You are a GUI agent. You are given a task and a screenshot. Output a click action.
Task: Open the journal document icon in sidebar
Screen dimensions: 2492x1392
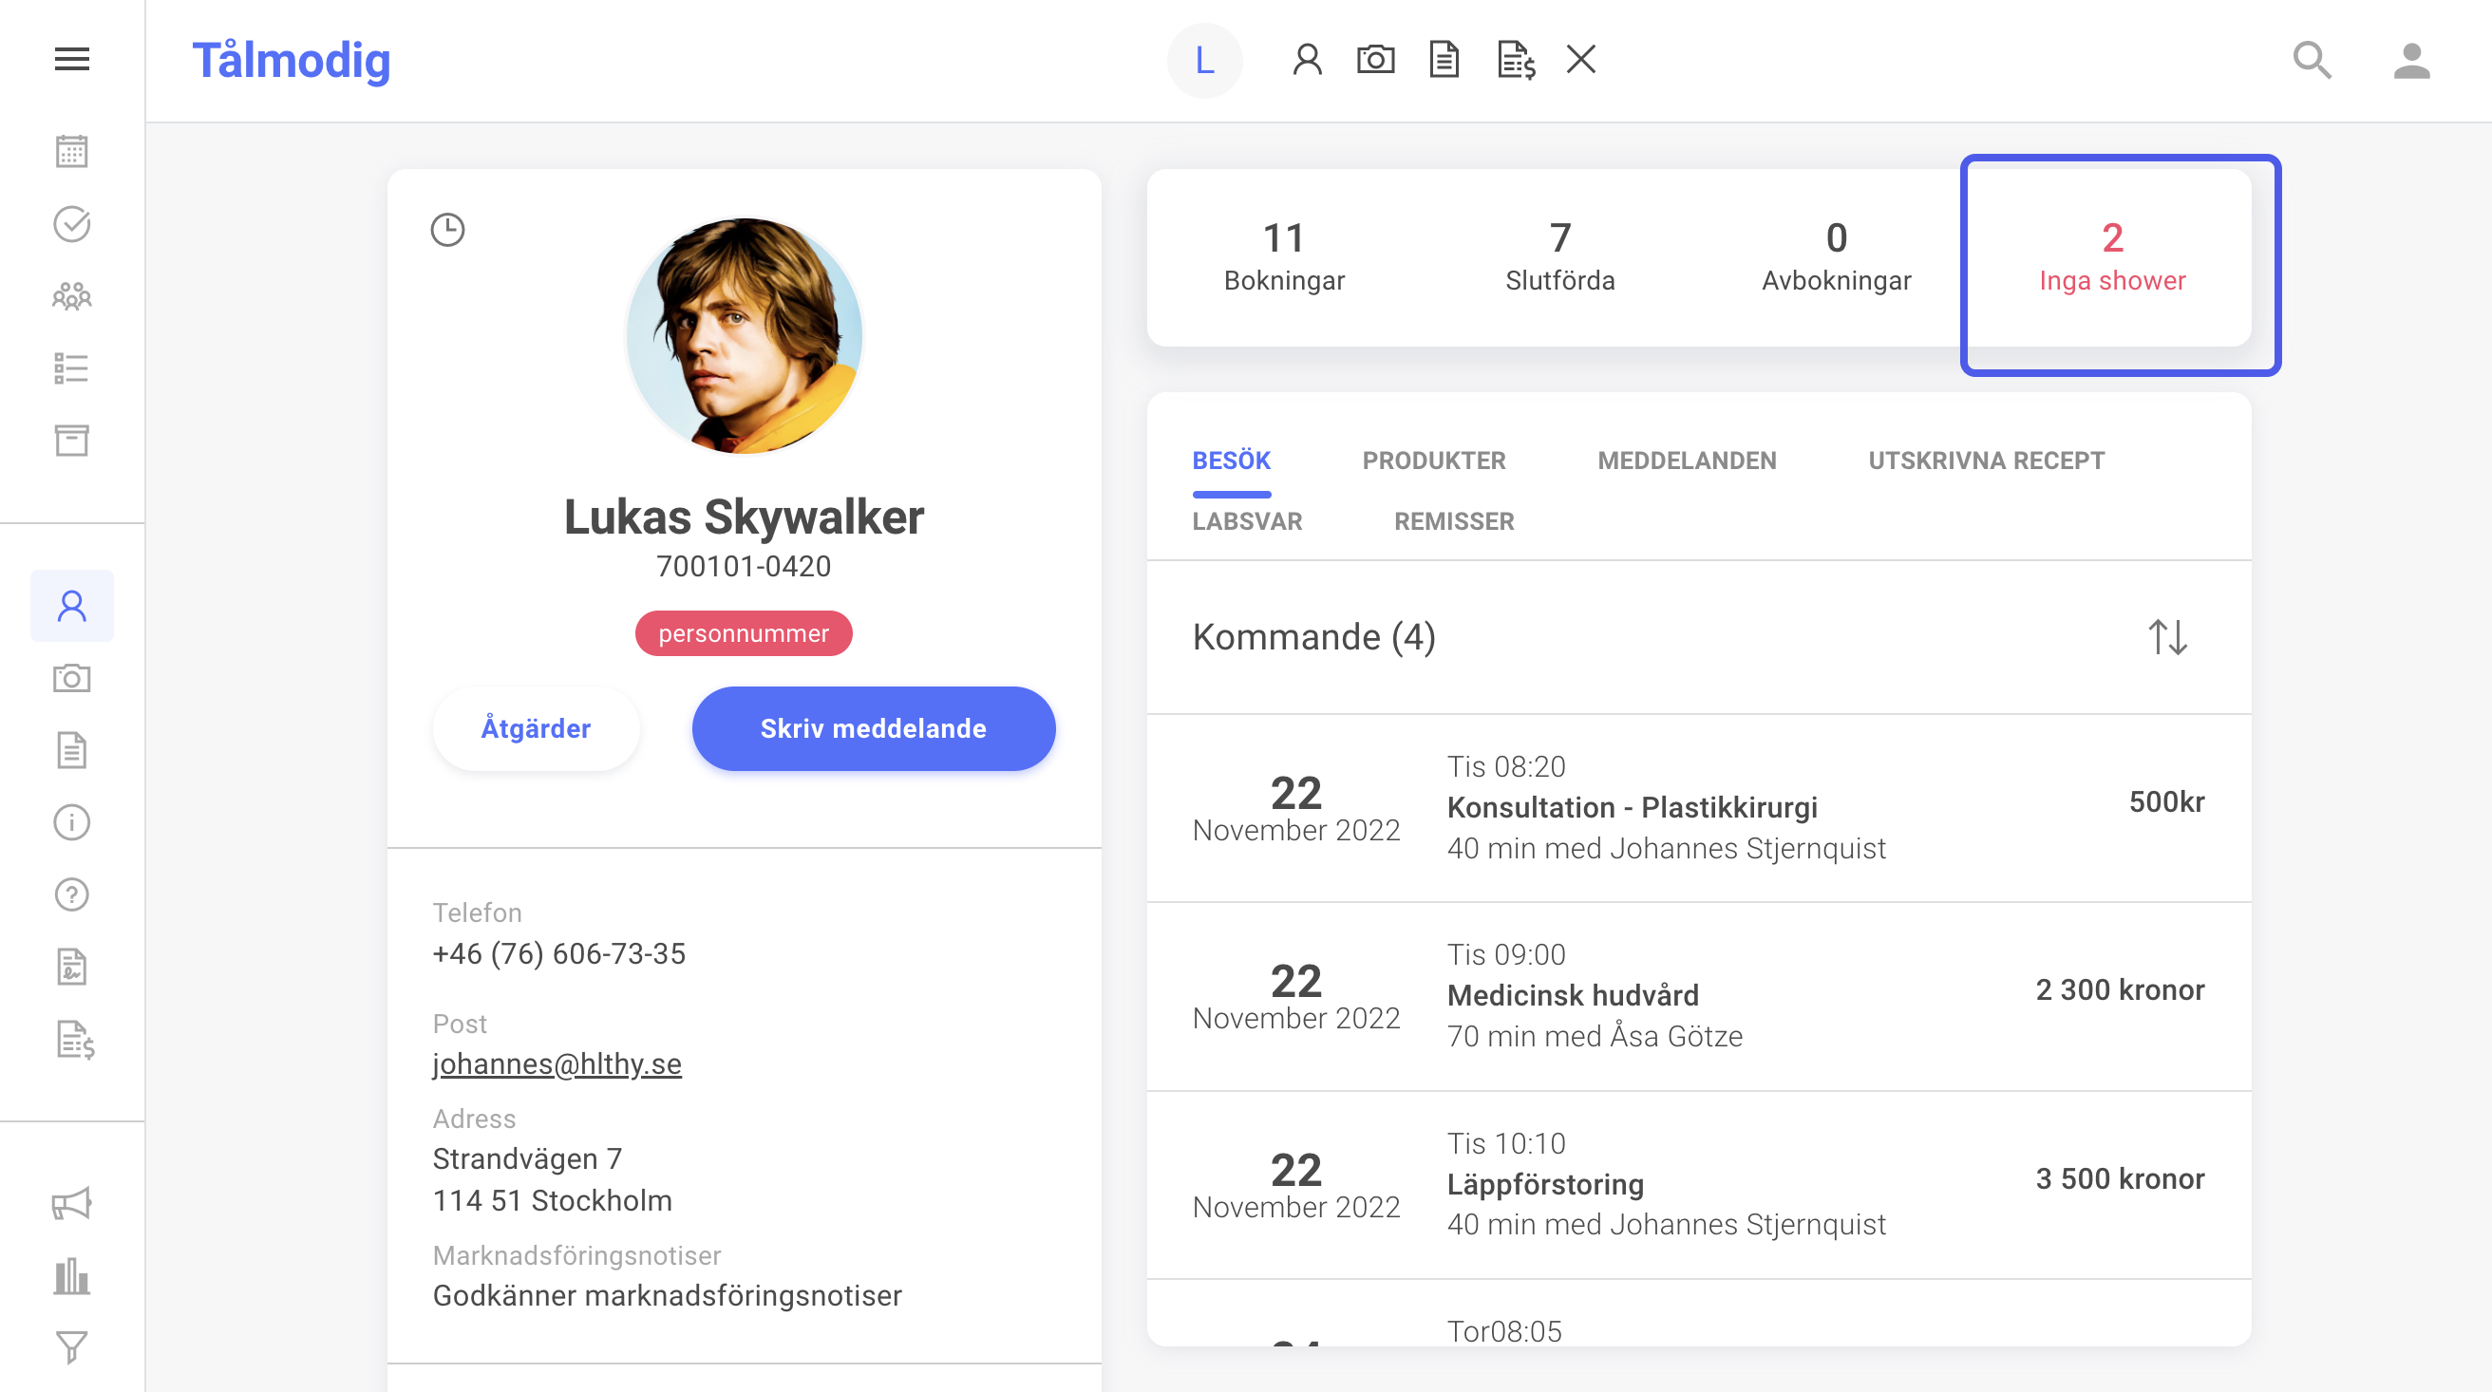(x=71, y=751)
